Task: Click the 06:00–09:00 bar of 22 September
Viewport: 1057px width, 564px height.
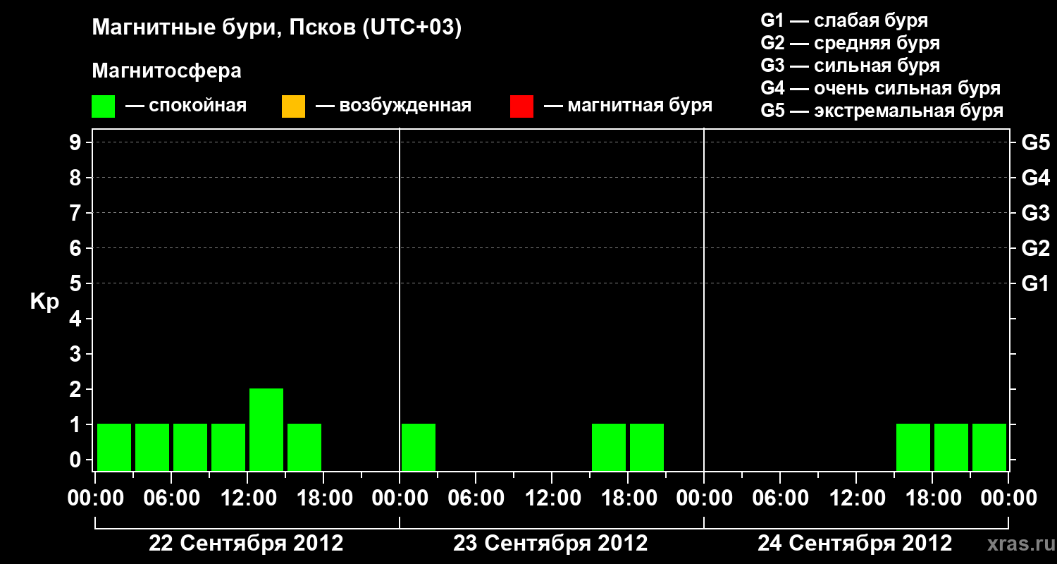Action: click(190, 447)
